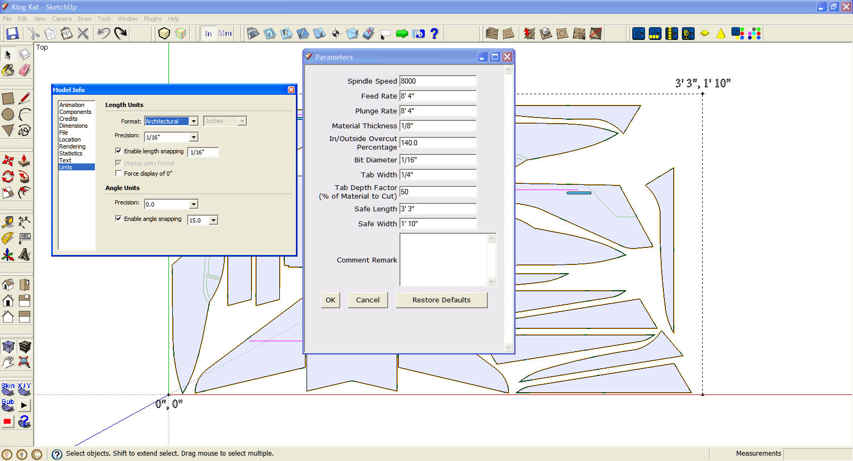Click OK in the Parameters dialog

[x=331, y=300]
